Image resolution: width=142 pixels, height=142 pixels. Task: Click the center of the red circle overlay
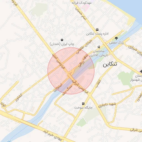[x=71, y=71]
